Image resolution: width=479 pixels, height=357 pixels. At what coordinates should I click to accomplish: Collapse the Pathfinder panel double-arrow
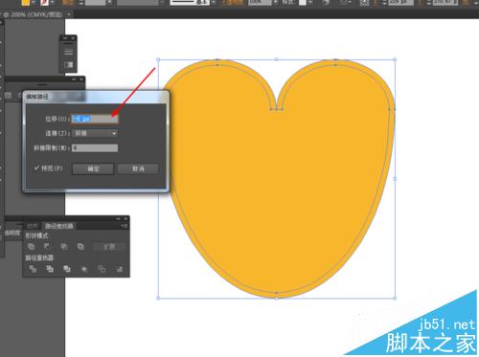118,219
